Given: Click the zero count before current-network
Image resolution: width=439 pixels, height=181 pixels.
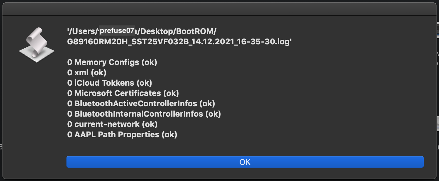Looking at the screenshot, I should (x=70, y=124).
